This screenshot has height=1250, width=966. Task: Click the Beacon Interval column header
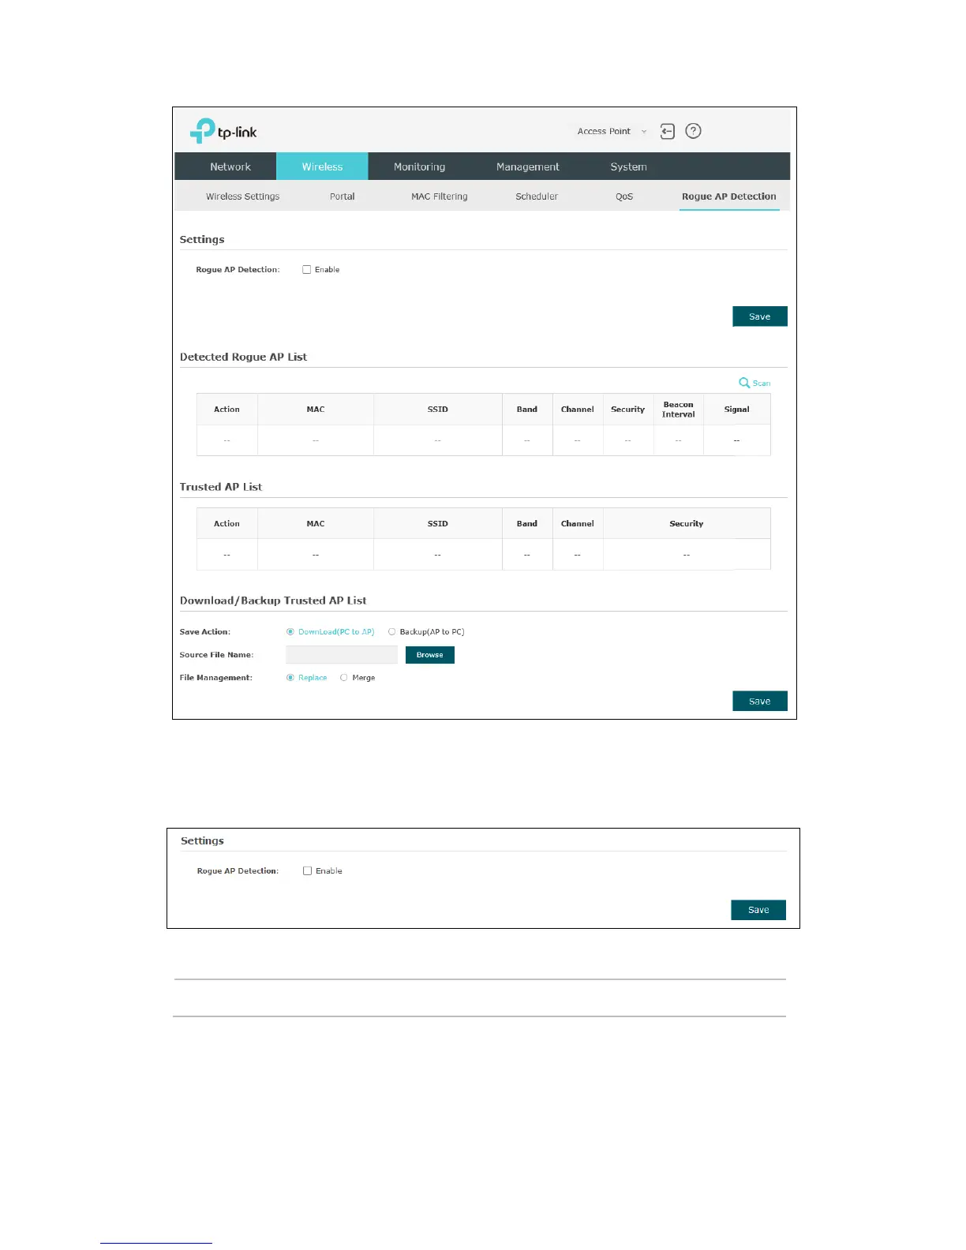(x=679, y=410)
